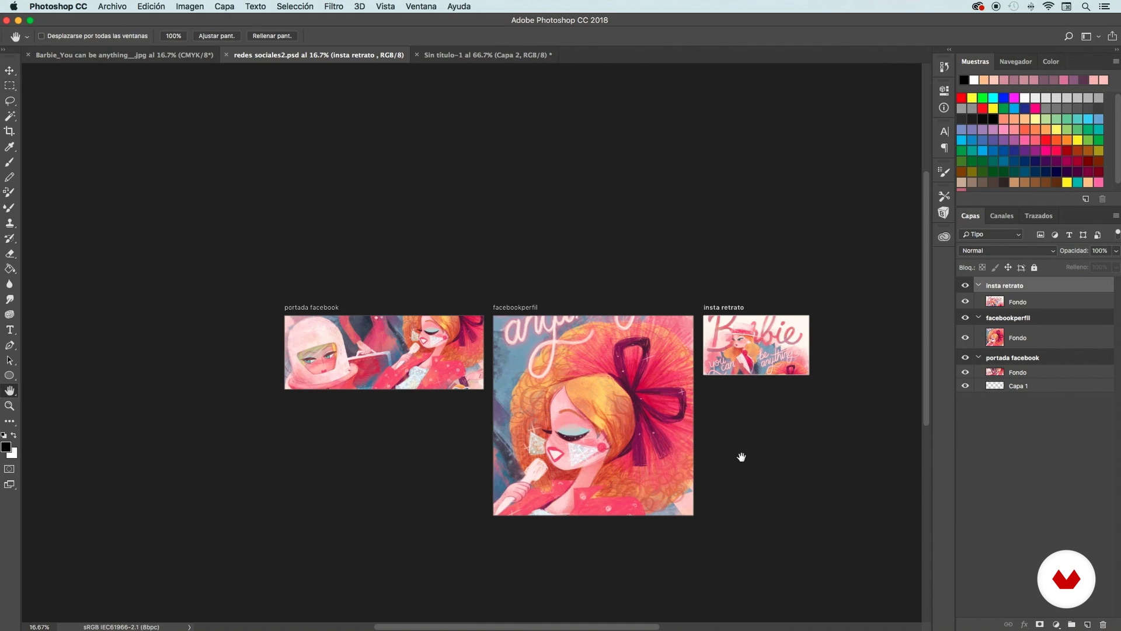Switch to the Color panel tab

1050,62
